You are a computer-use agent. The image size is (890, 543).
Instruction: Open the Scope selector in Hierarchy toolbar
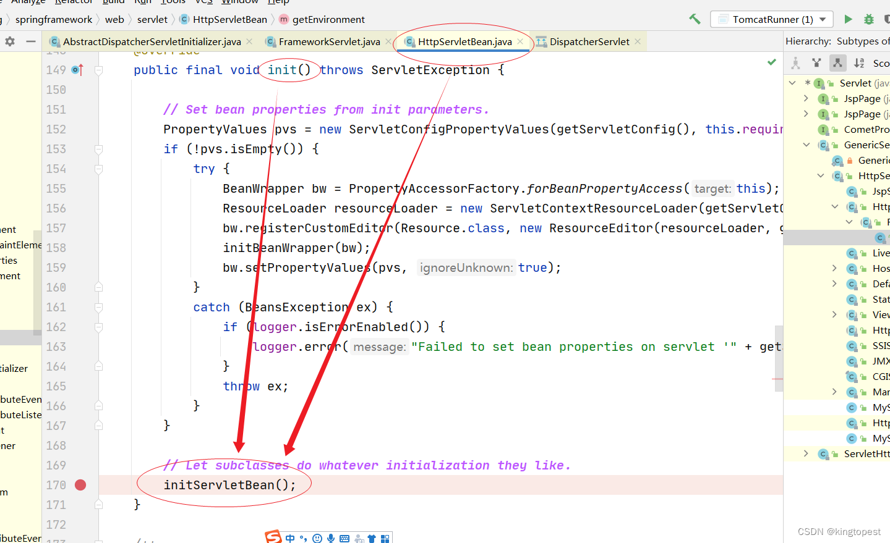coord(881,63)
